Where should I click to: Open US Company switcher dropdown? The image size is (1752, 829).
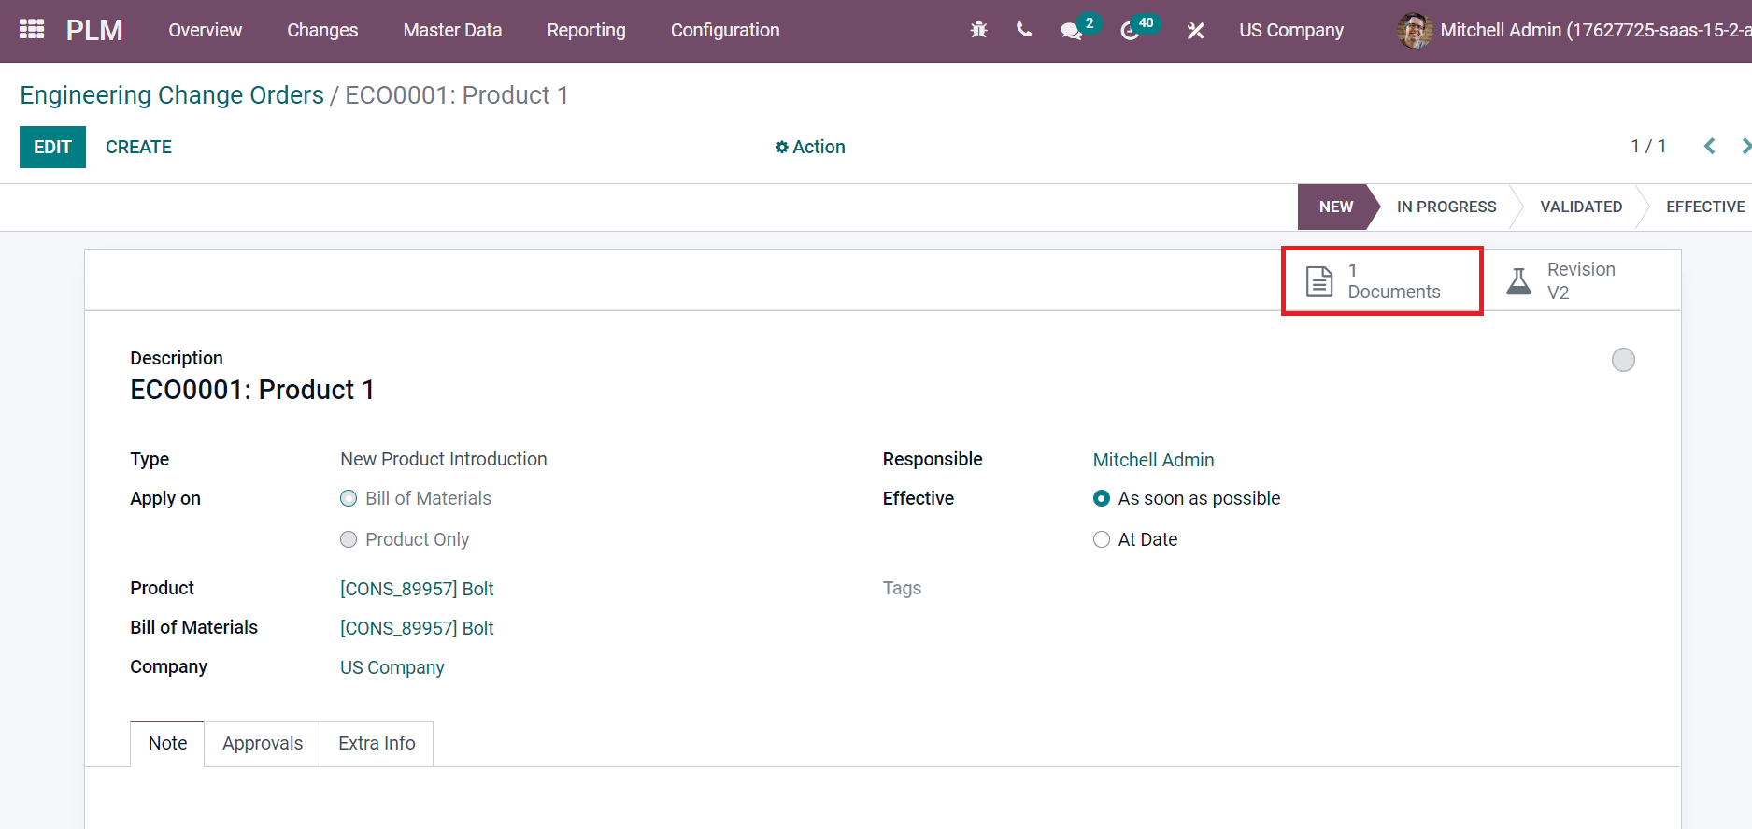pyautogui.click(x=1290, y=30)
